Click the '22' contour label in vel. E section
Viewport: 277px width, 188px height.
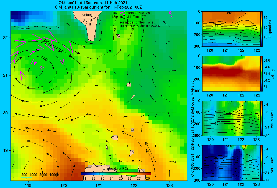pyautogui.click(x=217, y=160)
